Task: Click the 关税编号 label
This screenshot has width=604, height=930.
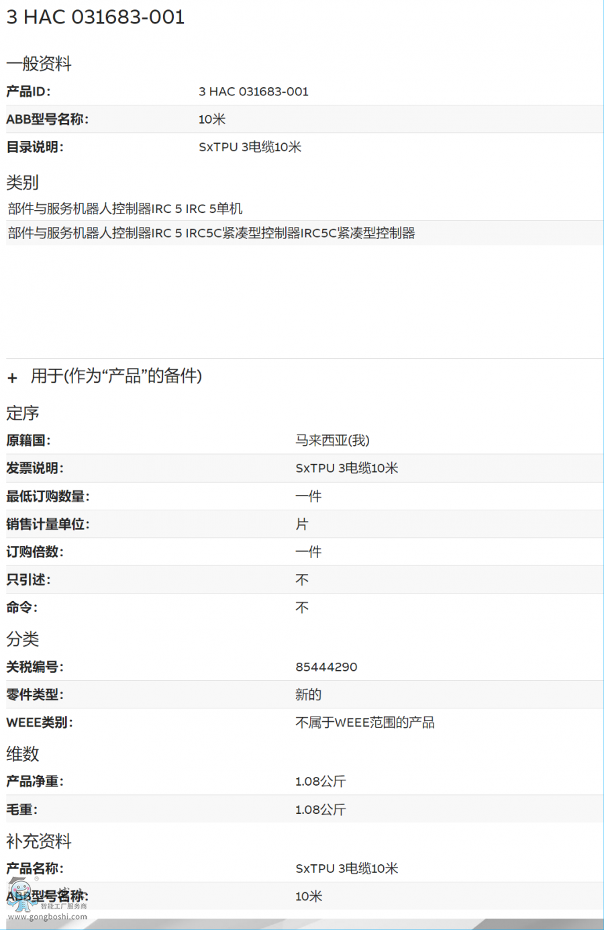Action: (35, 667)
